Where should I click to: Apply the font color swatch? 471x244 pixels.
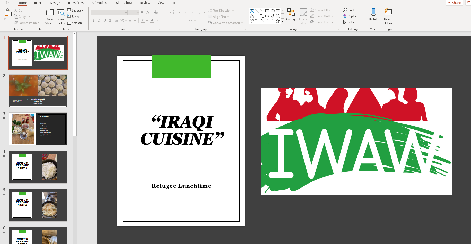click(152, 21)
